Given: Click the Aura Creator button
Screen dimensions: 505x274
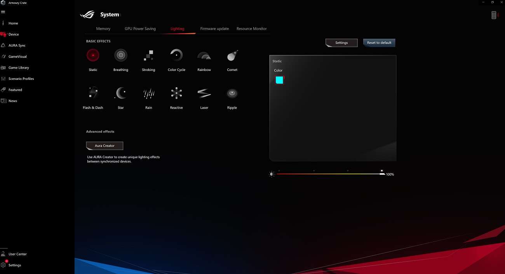Looking at the screenshot, I should click(x=104, y=146).
